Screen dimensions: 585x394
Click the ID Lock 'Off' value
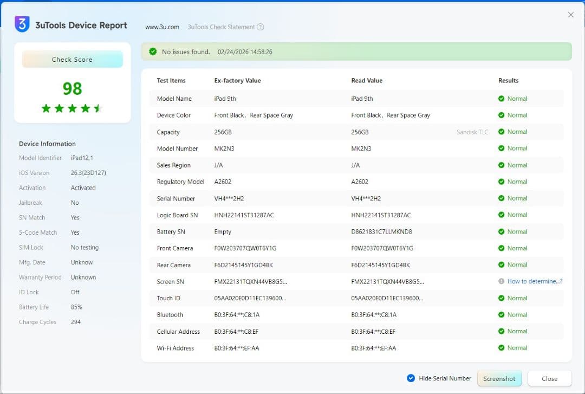tap(75, 292)
